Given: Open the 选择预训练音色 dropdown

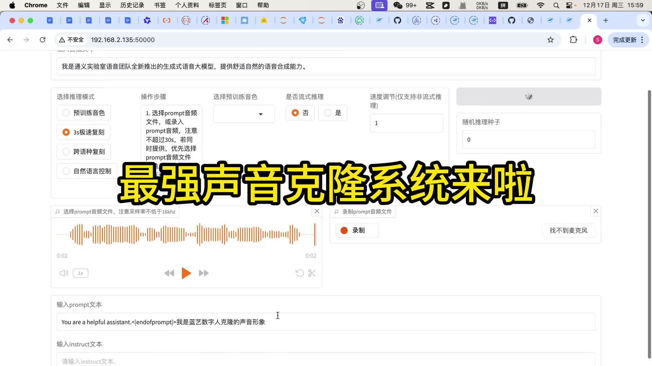Looking at the screenshot, I should pyautogui.click(x=243, y=114).
